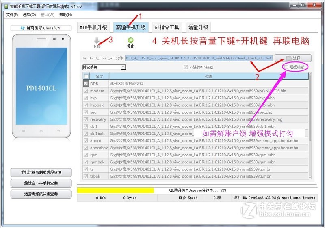Click the 名字 column header

tap(99, 76)
